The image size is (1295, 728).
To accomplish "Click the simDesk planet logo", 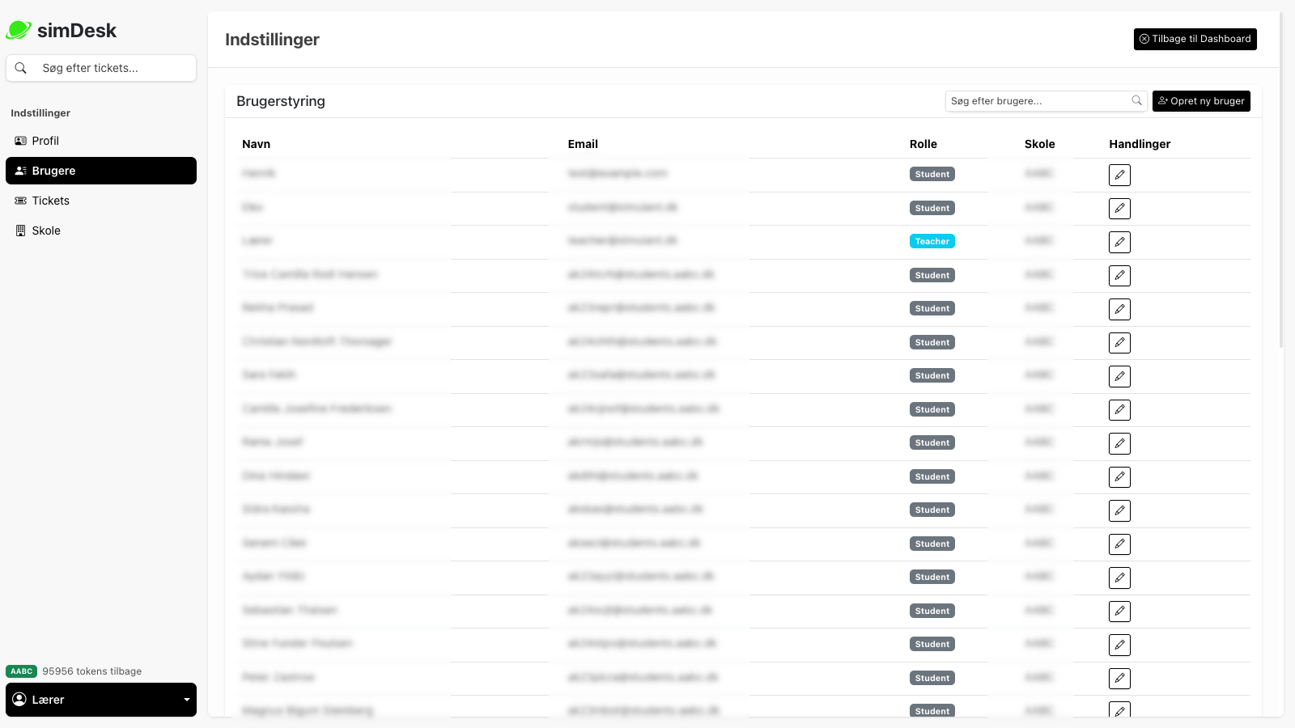I will pos(19,31).
